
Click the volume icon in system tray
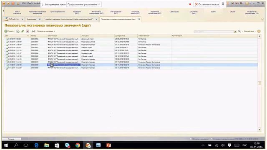pos(223,145)
